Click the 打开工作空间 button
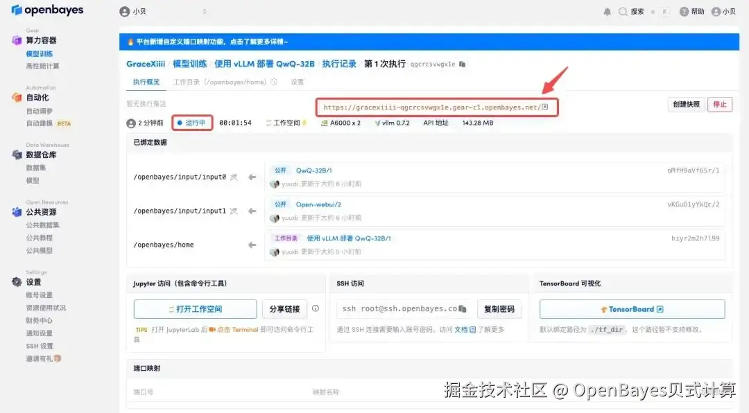 tap(195, 309)
